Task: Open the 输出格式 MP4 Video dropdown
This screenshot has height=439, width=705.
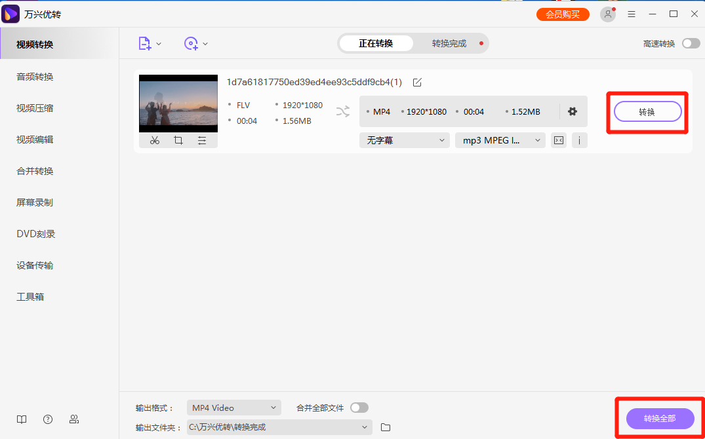Action: (x=233, y=407)
